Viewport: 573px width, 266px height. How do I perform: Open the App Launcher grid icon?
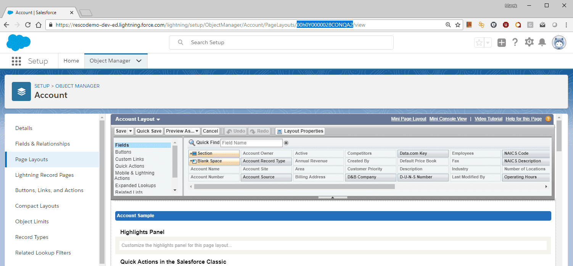[x=16, y=61]
